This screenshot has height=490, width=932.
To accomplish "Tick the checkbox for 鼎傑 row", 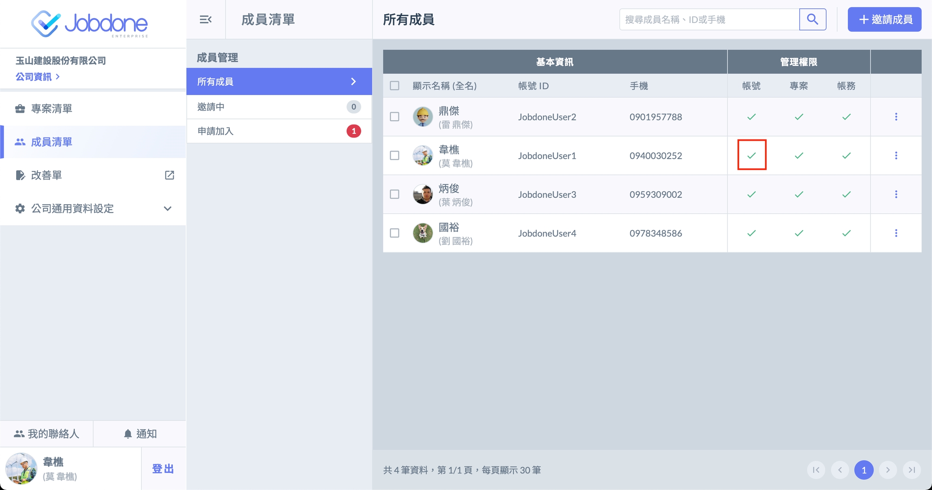I will pyautogui.click(x=394, y=117).
